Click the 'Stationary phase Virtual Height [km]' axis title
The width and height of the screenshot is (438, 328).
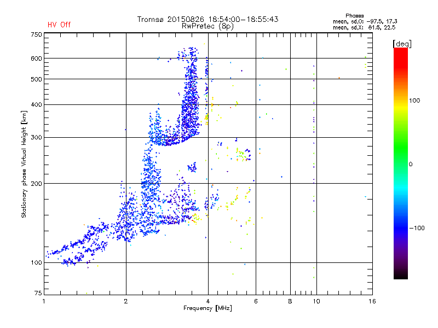click(24, 164)
